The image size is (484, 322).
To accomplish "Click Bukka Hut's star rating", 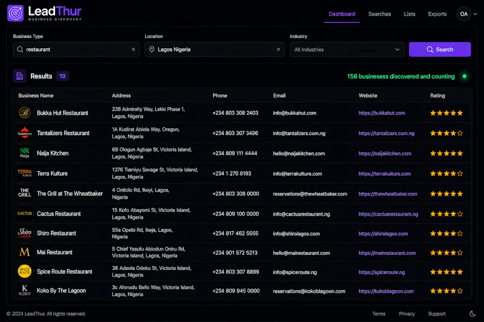I will click(x=446, y=113).
